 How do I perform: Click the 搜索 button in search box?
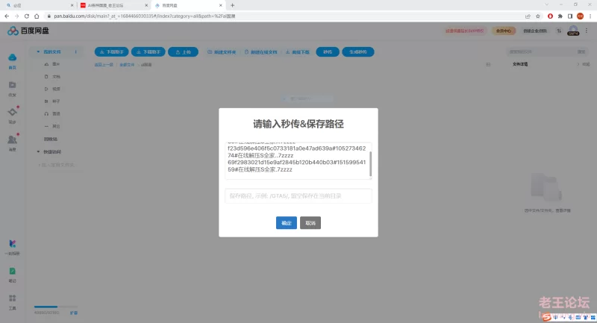click(x=581, y=51)
